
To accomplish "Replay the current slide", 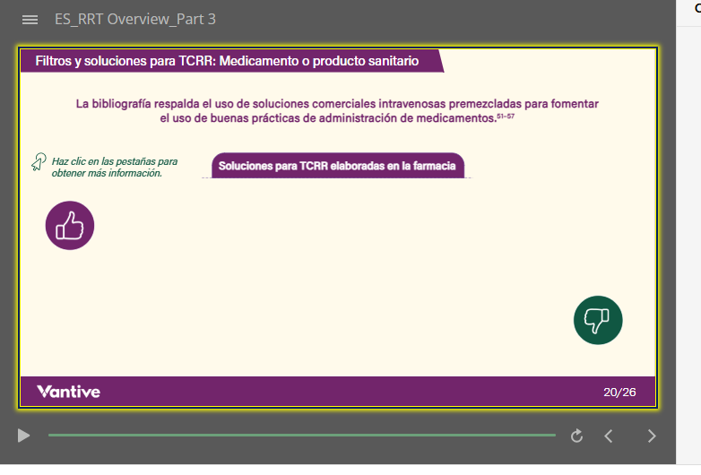I will [x=576, y=436].
